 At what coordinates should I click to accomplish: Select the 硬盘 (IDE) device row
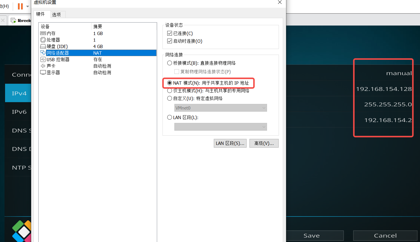click(x=98, y=46)
